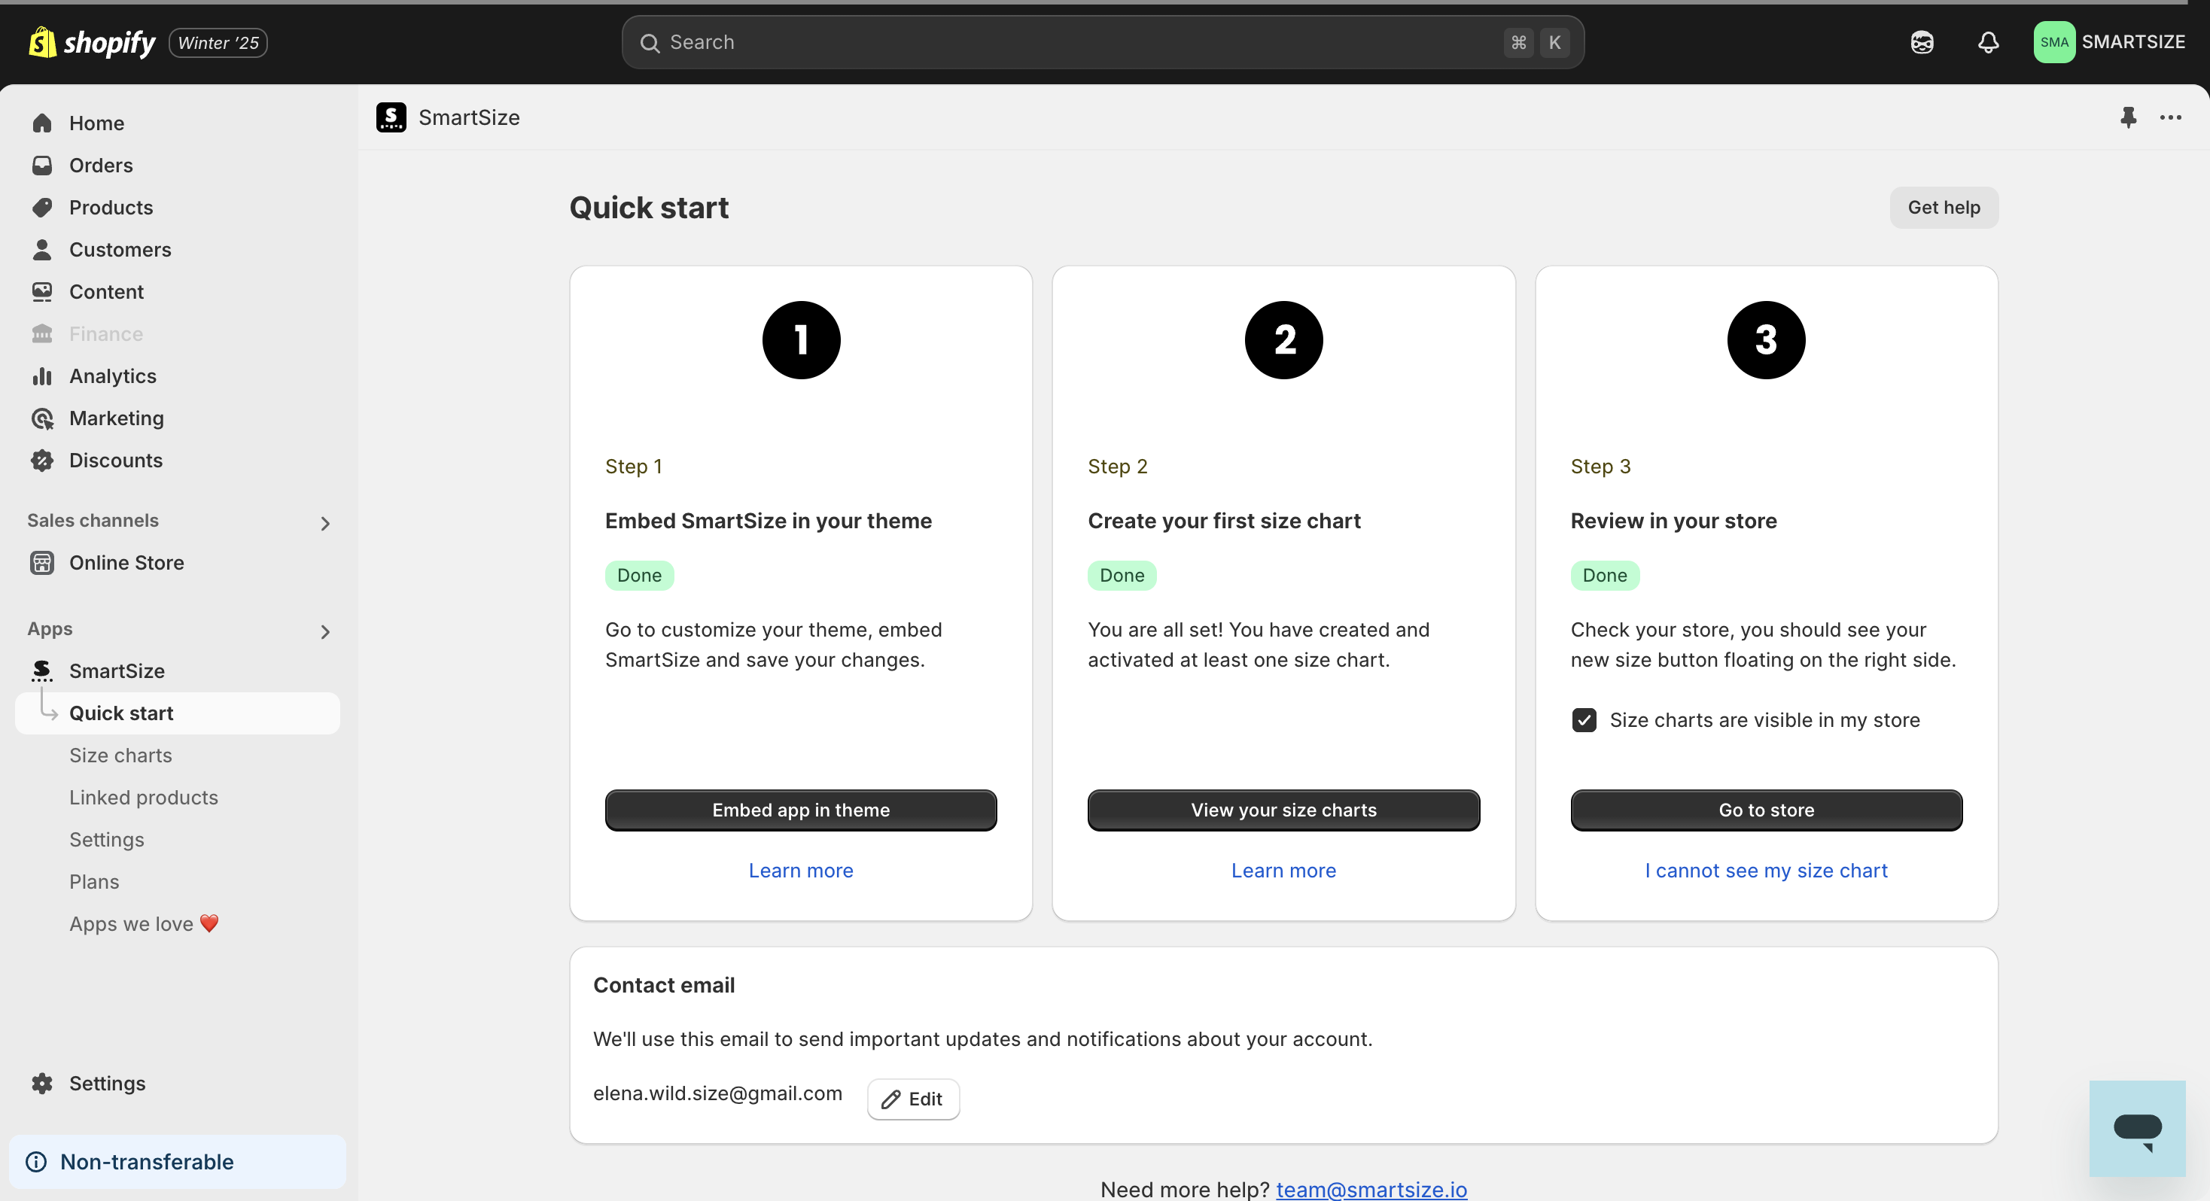Select the Plans sidebar item

tap(94, 881)
